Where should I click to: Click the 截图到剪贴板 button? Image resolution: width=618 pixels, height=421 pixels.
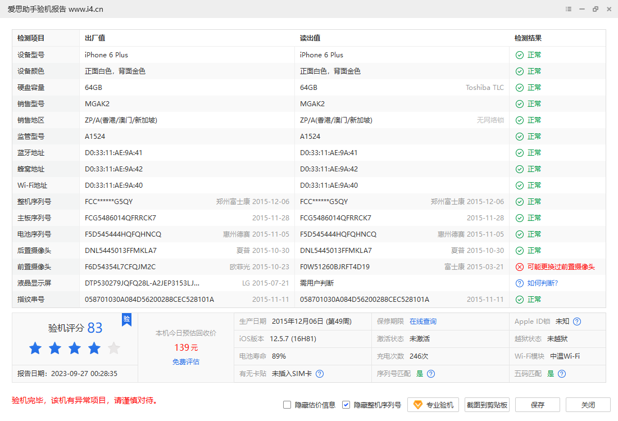point(487,405)
